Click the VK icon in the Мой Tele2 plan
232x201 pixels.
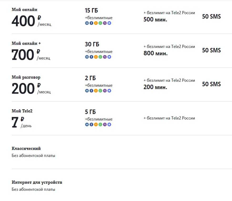pyautogui.click(x=87, y=124)
